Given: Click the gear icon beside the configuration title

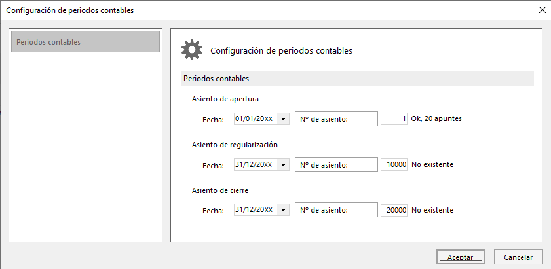Looking at the screenshot, I should click(x=192, y=50).
